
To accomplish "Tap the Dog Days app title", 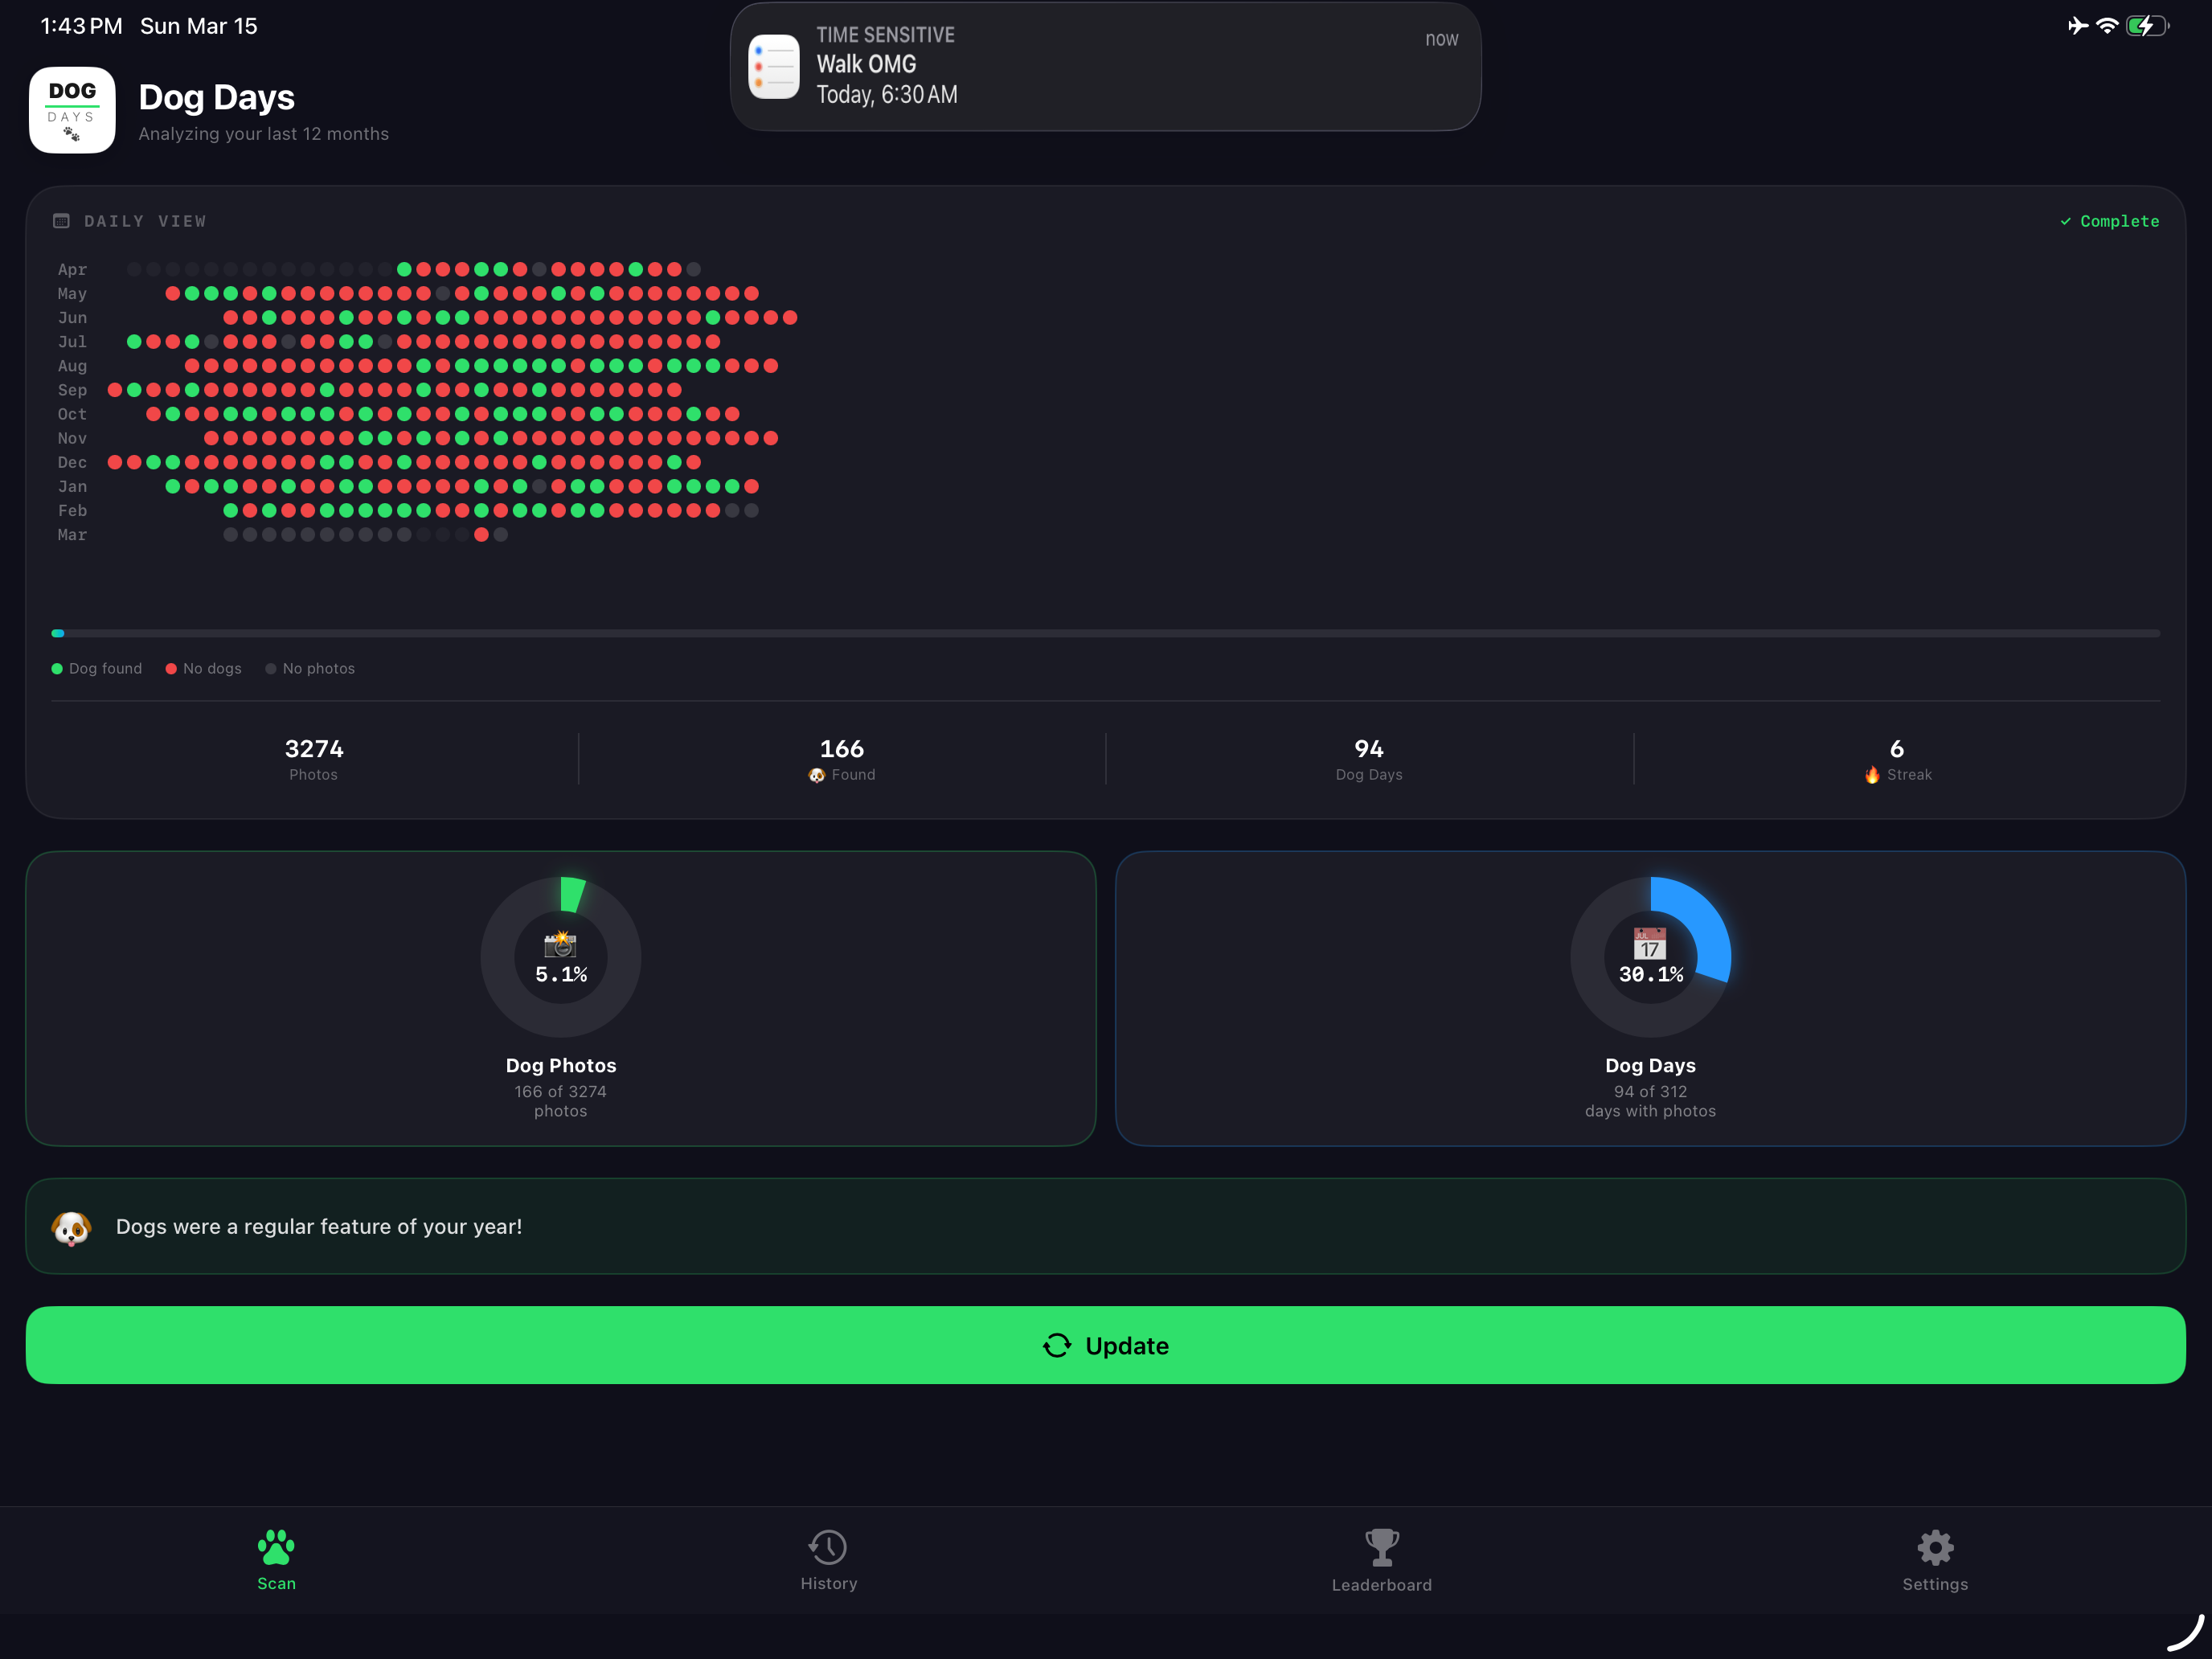I will (216, 97).
